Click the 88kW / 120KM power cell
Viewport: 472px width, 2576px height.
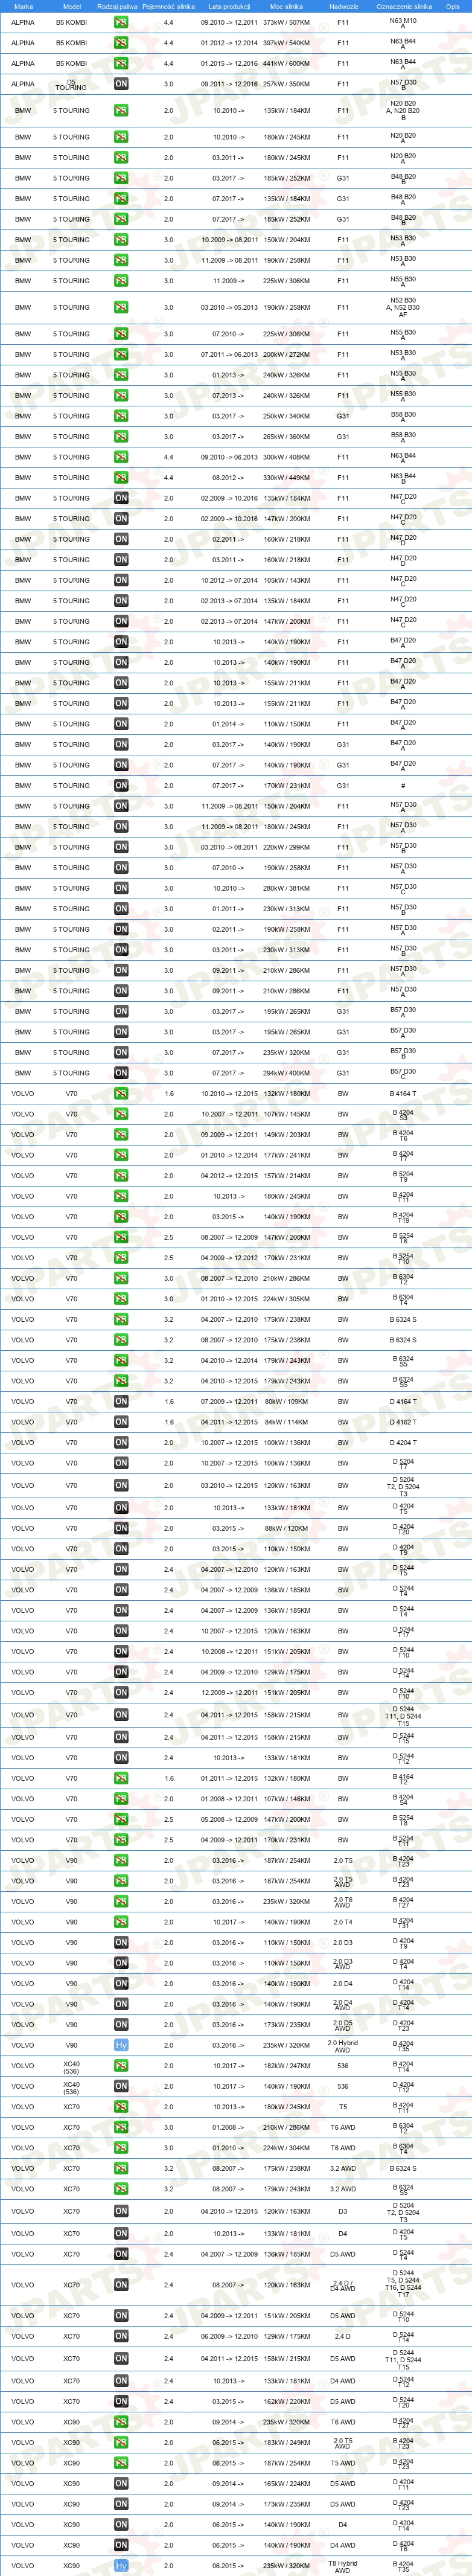point(287,1528)
